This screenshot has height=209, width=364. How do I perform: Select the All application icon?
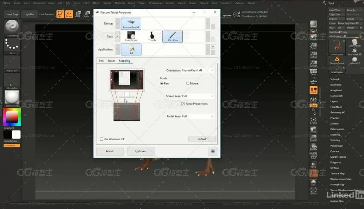131,50
